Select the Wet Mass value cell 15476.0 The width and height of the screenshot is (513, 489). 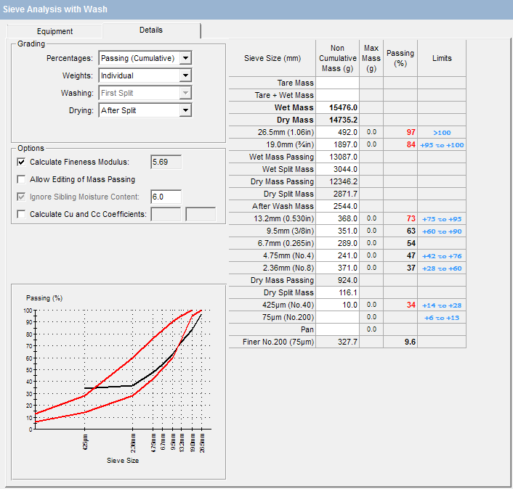tap(338, 107)
